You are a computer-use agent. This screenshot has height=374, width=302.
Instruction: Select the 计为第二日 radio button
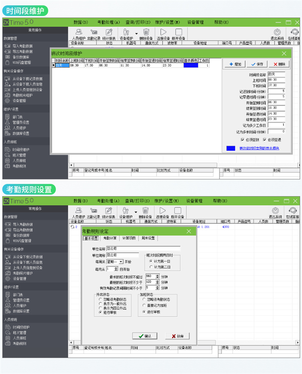coord(151,267)
